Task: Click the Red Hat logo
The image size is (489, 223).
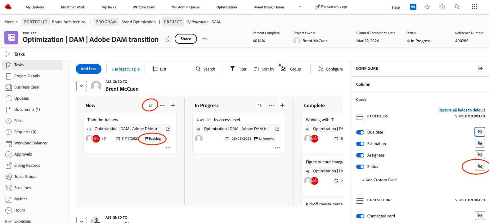Action: (8, 7)
